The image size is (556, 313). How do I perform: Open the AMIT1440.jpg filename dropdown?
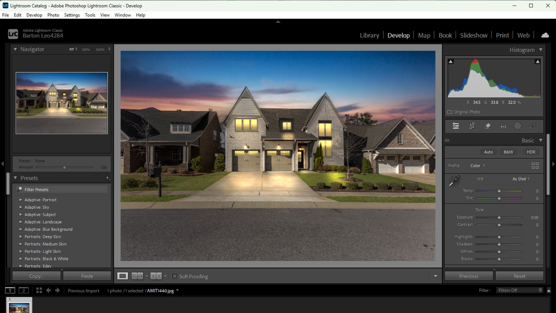click(x=177, y=290)
